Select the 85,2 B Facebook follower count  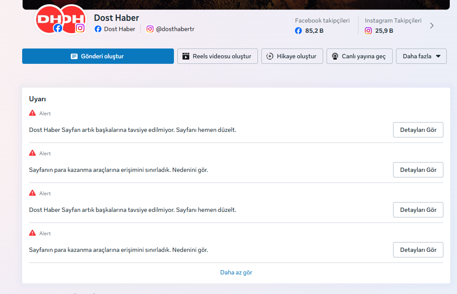point(314,31)
